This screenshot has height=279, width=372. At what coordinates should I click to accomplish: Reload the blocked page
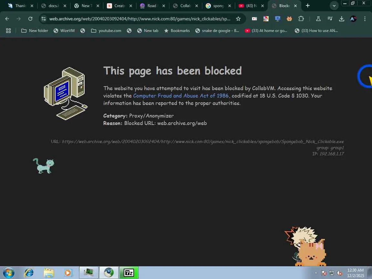[30, 19]
